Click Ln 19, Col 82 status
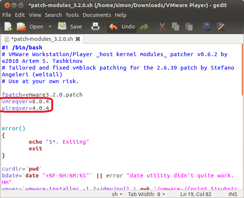The image size is (244, 198). pos(196,194)
